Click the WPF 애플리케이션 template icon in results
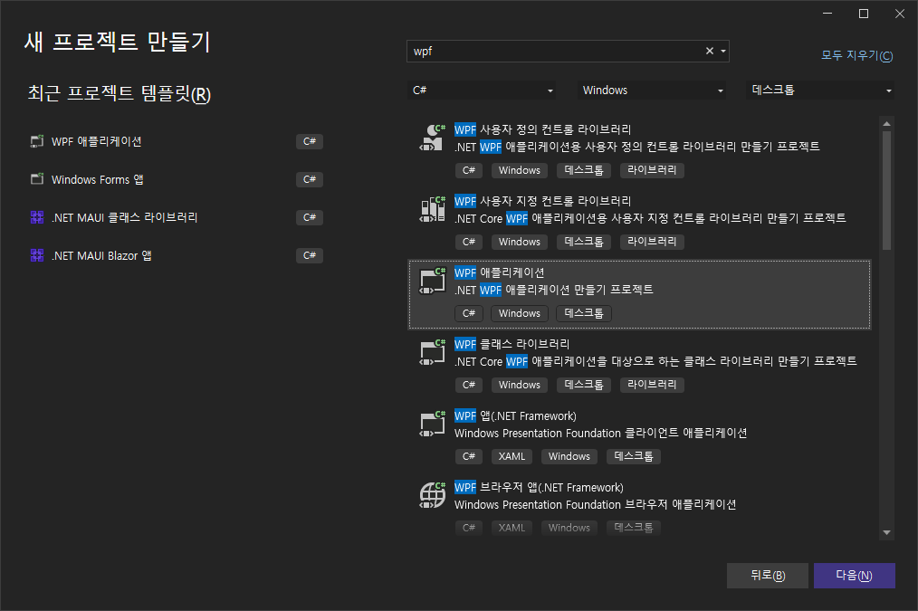Viewport: 918px width, 611px height. point(432,281)
